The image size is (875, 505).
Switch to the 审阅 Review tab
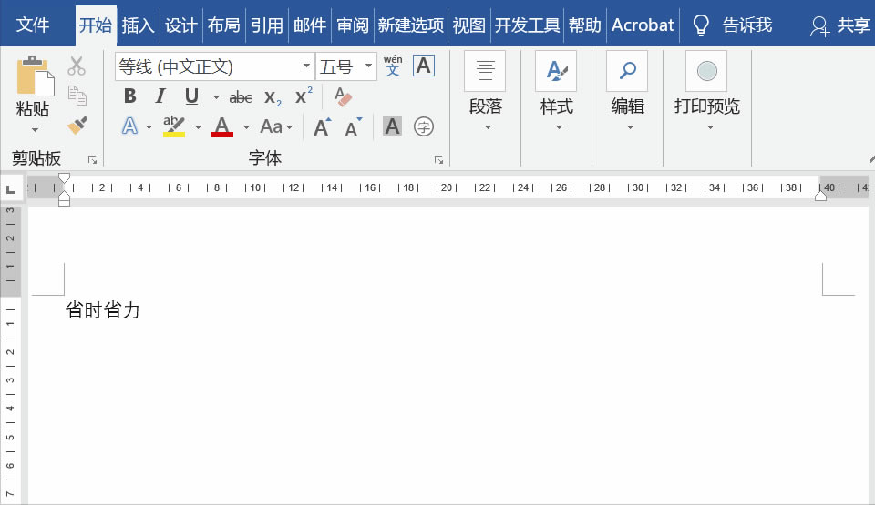tap(353, 25)
